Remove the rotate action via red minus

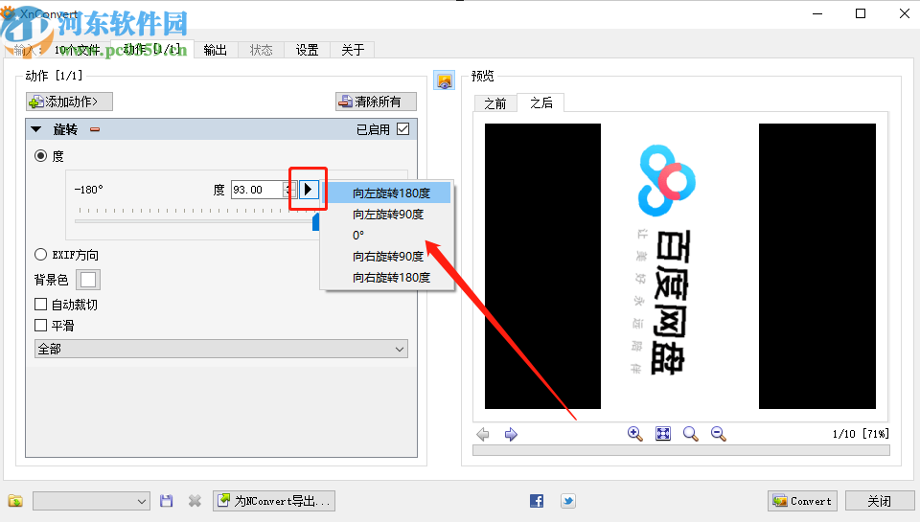95,129
